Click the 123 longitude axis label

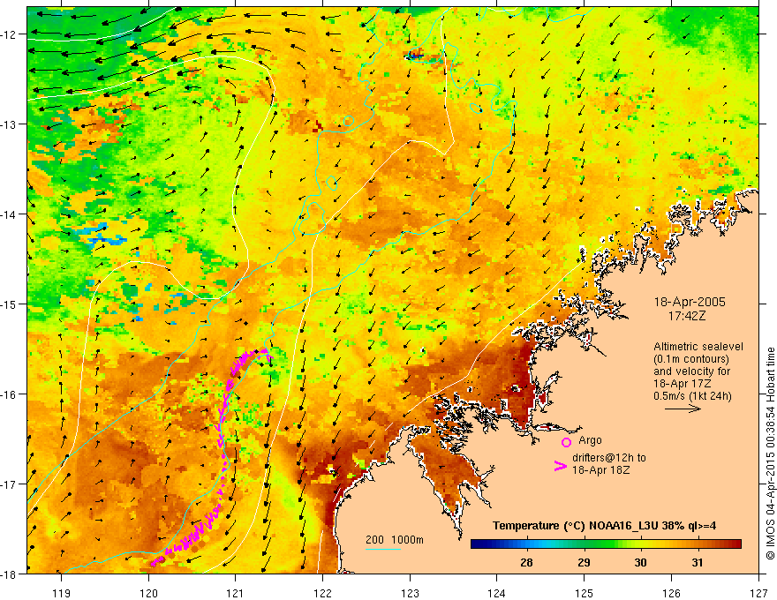click(410, 594)
